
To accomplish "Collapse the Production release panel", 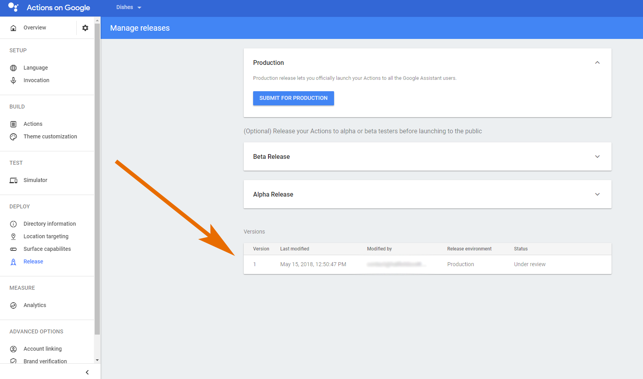I will (x=597, y=63).
